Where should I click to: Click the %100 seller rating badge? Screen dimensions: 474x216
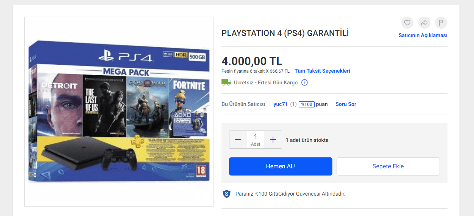tap(307, 104)
